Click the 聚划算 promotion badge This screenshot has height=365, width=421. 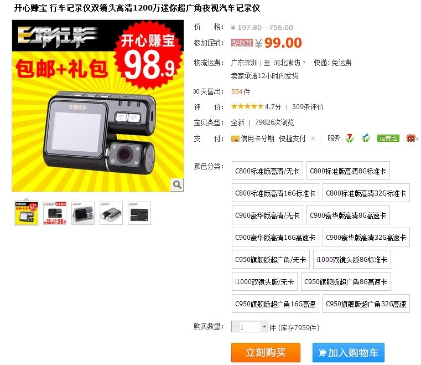(242, 43)
